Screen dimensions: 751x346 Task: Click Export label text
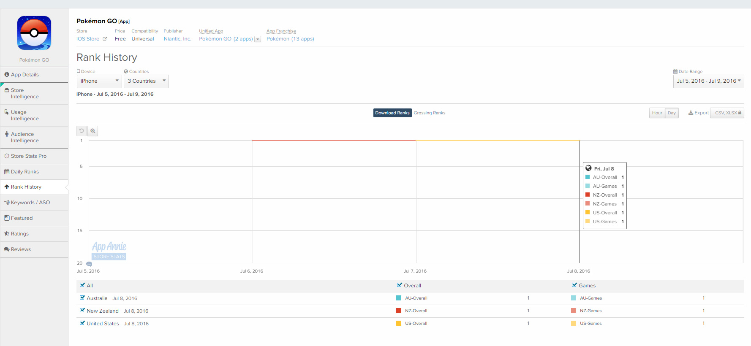(702, 113)
